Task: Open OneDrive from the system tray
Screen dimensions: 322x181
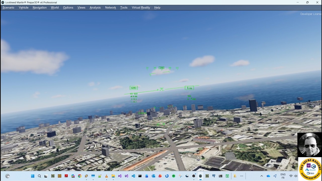Action: click(x=268, y=176)
